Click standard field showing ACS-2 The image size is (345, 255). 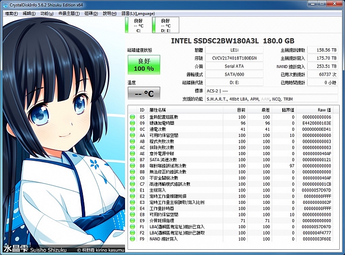click(272, 91)
